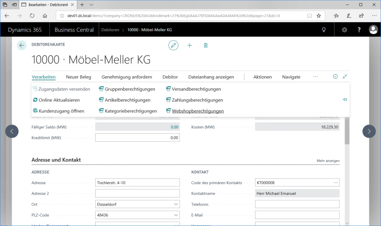Add page to favorites star icon
This screenshot has height=226, width=381.
(319, 16)
